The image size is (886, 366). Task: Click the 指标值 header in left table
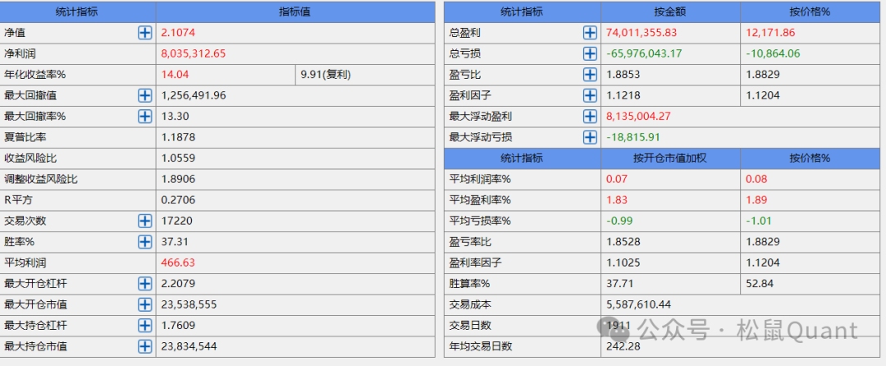pyautogui.click(x=295, y=11)
